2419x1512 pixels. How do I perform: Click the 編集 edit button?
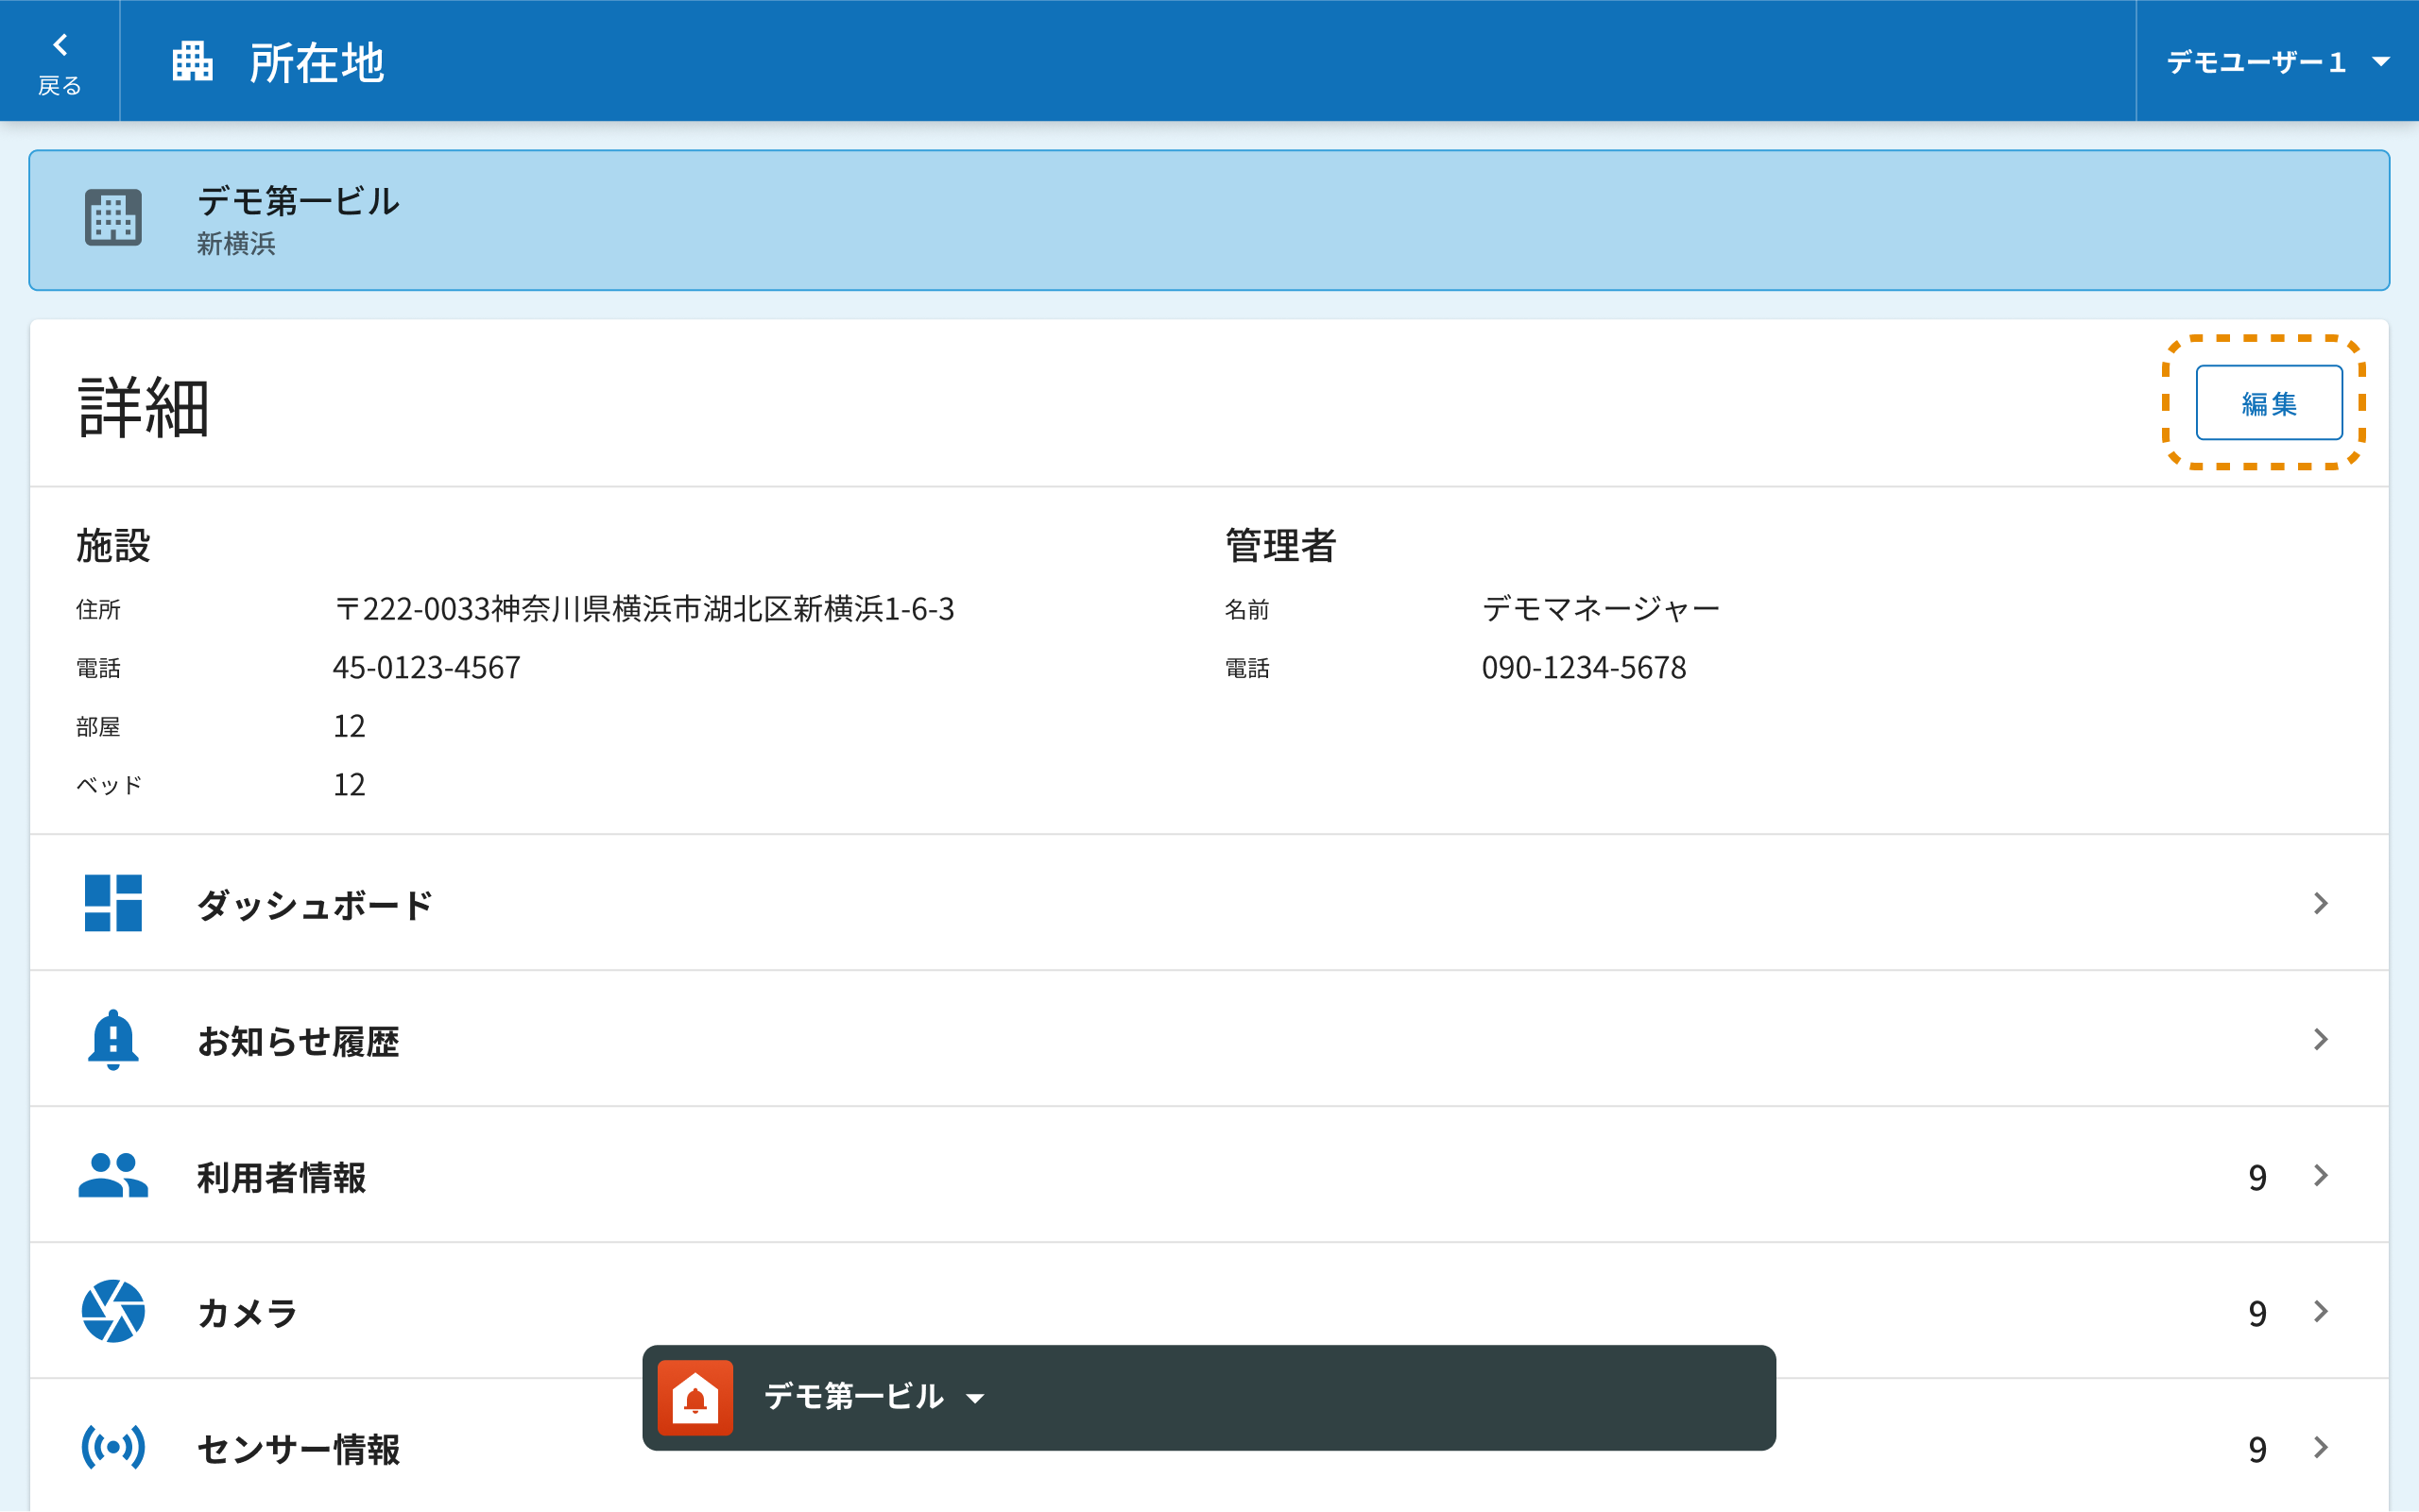(x=2268, y=403)
